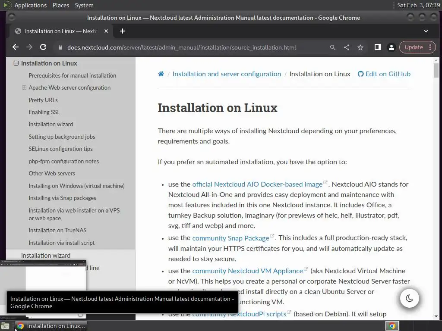Follow the official Nextcloud AIO Docker-based image link

pyautogui.click(x=257, y=184)
